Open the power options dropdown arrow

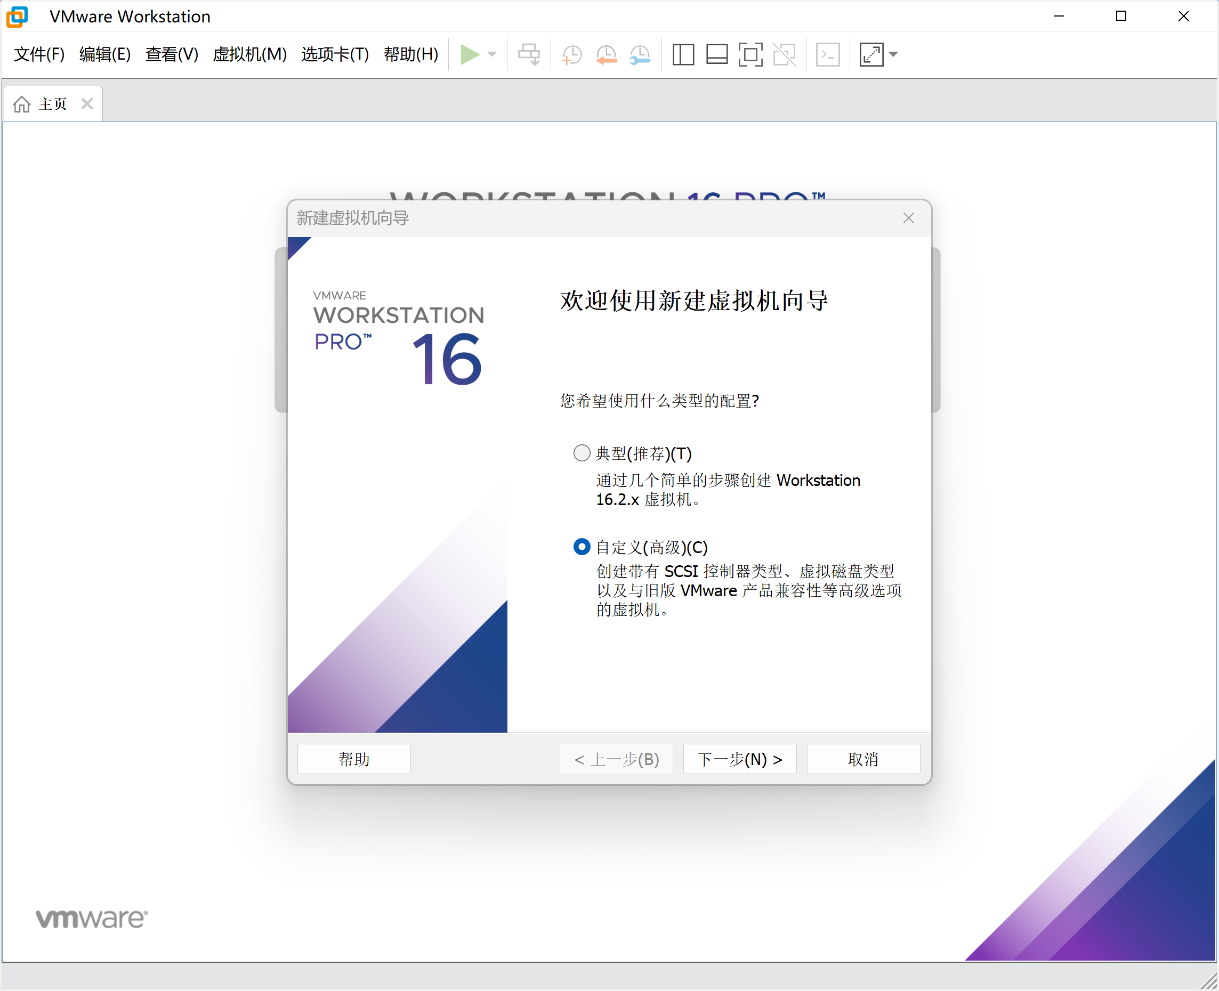492,55
